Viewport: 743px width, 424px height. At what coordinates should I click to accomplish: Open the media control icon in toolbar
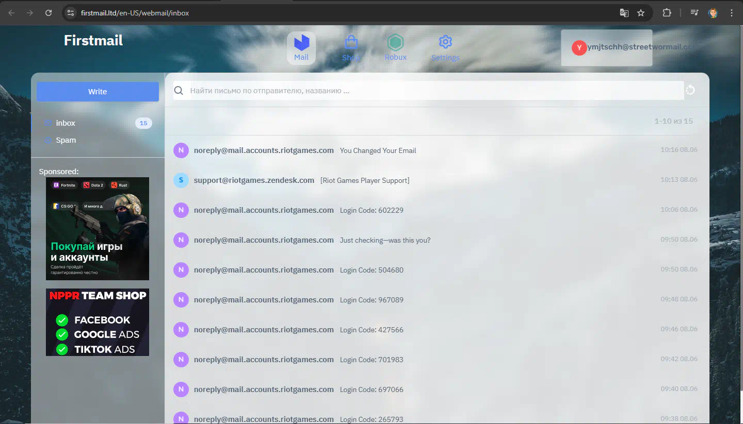click(694, 13)
